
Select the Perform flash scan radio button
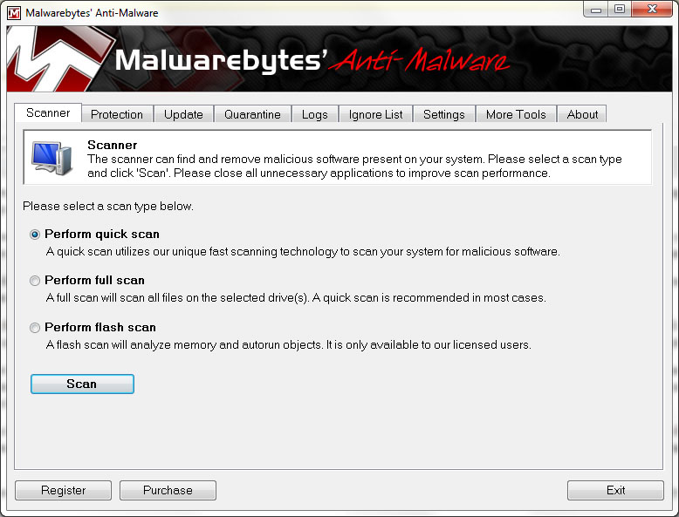coord(35,328)
